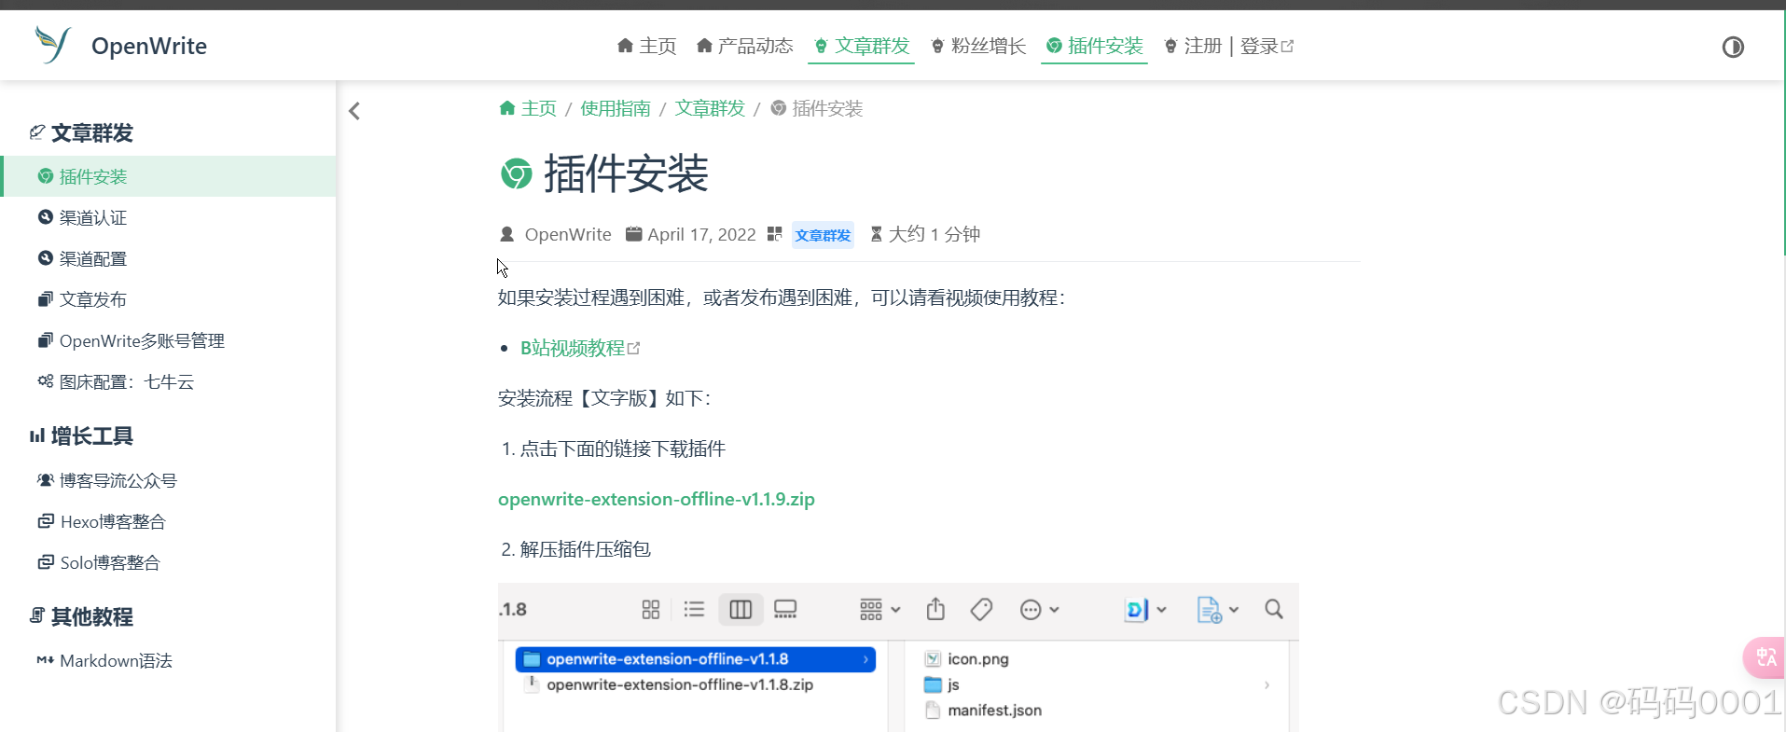Open 产品动态 in the top navigation
The image size is (1786, 732).
[x=744, y=46]
